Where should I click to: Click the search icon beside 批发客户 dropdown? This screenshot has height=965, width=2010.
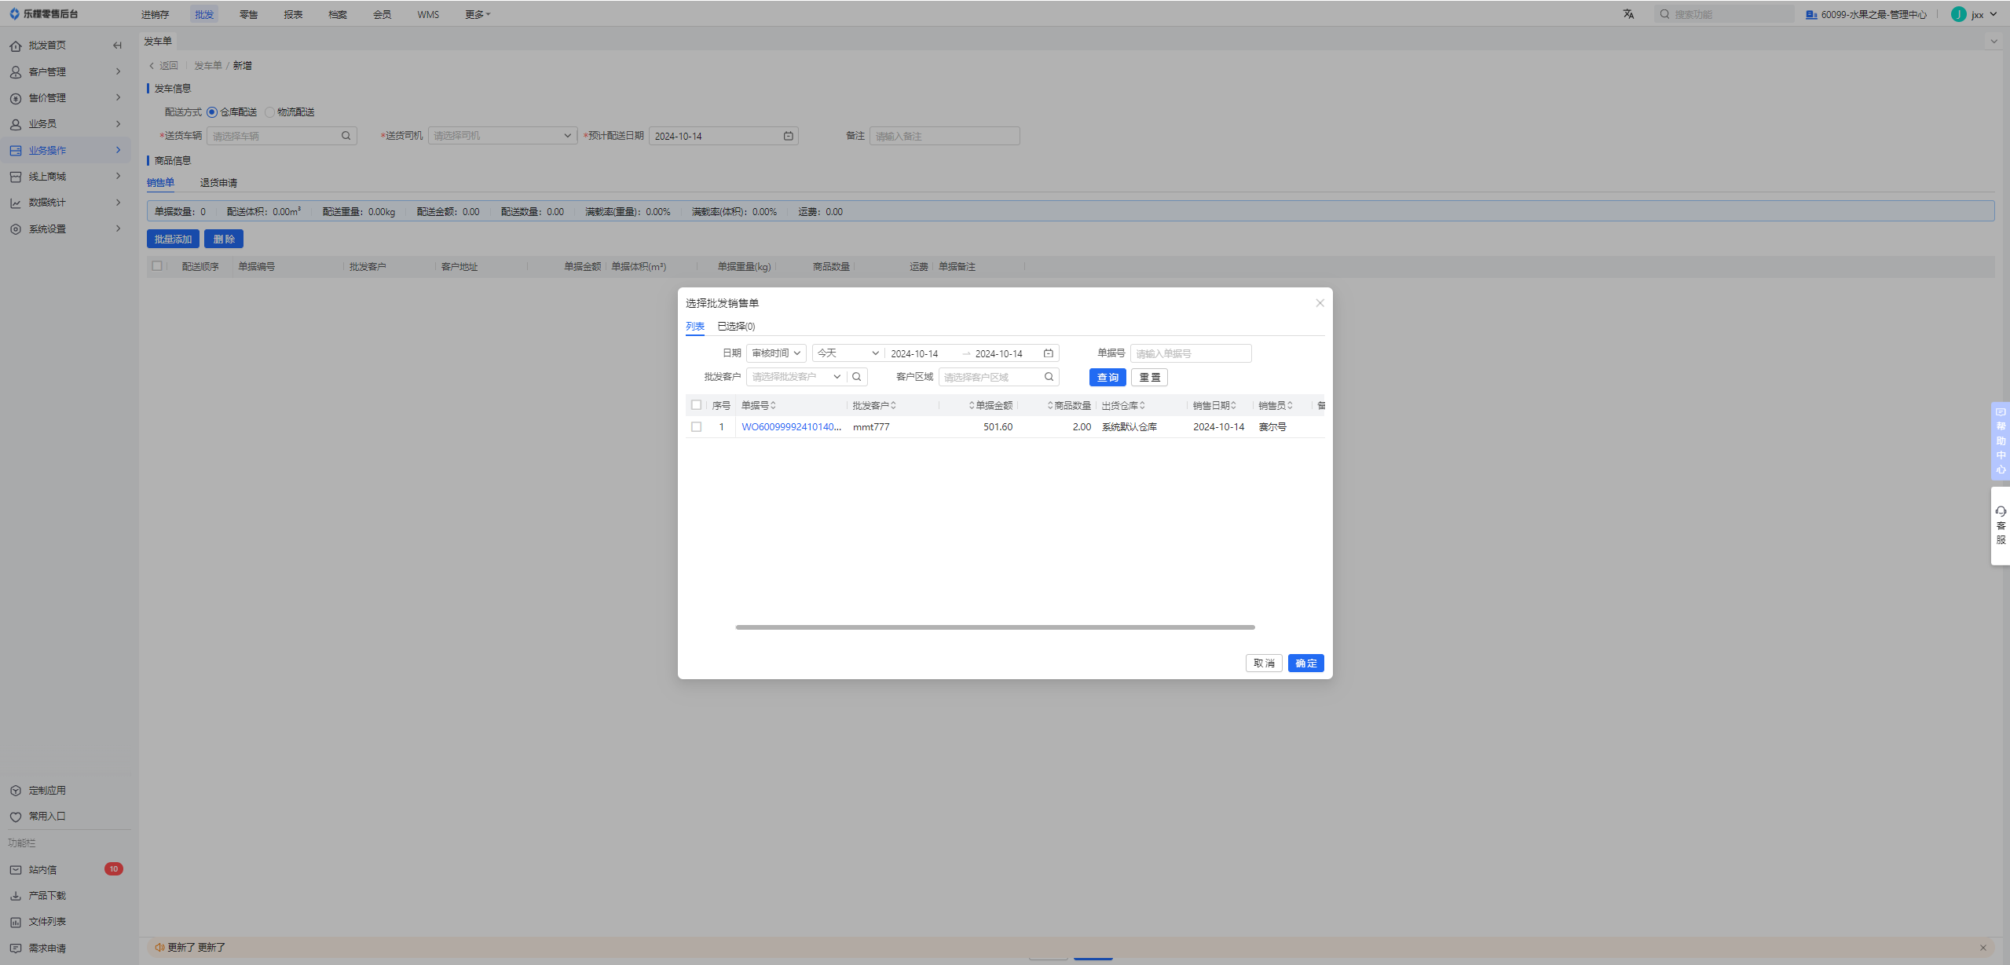857,377
